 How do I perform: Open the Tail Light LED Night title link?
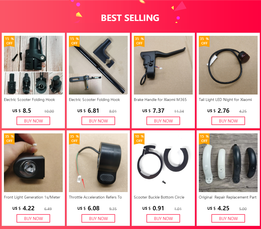click(225, 100)
